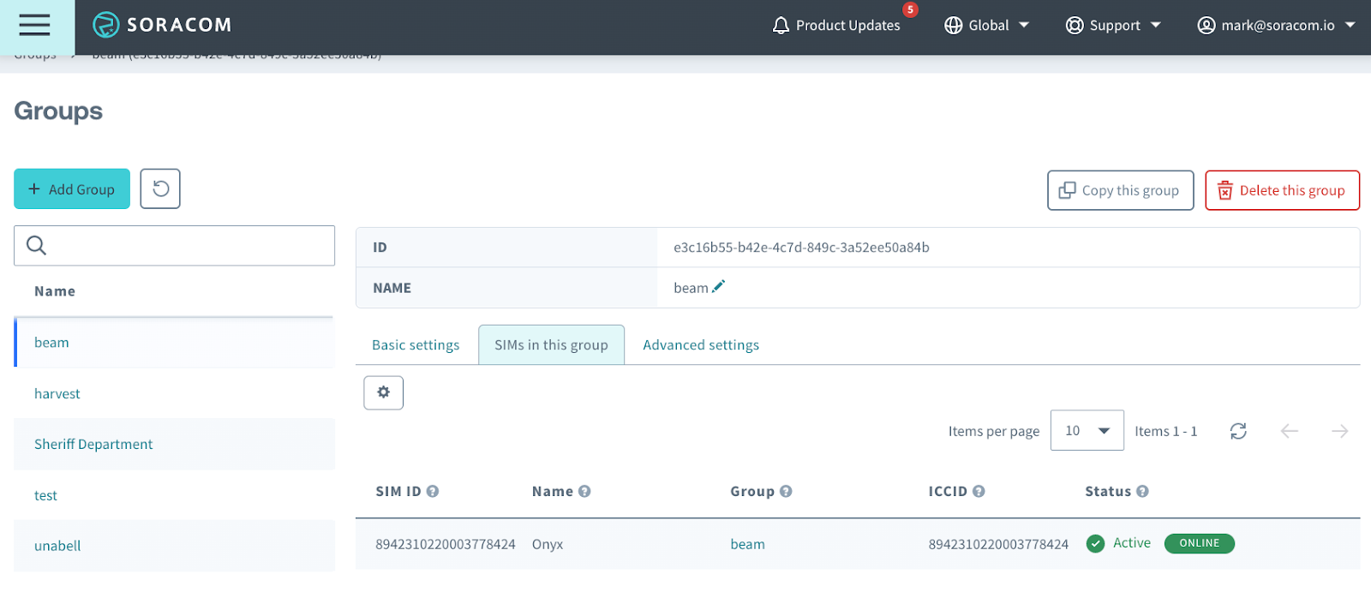Open table settings gear button

click(x=383, y=392)
